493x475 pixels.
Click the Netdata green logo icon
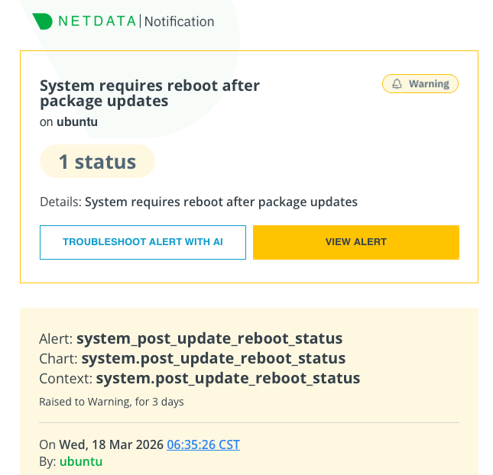(x=43, y=21)
